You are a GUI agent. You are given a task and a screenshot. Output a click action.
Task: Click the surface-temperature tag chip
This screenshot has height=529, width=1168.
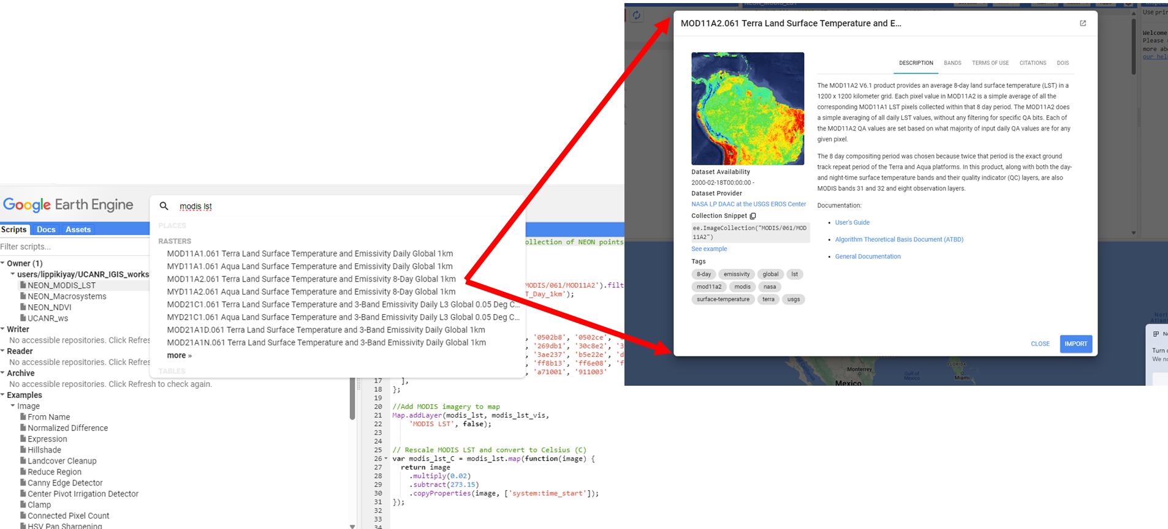tap(723, 299)
